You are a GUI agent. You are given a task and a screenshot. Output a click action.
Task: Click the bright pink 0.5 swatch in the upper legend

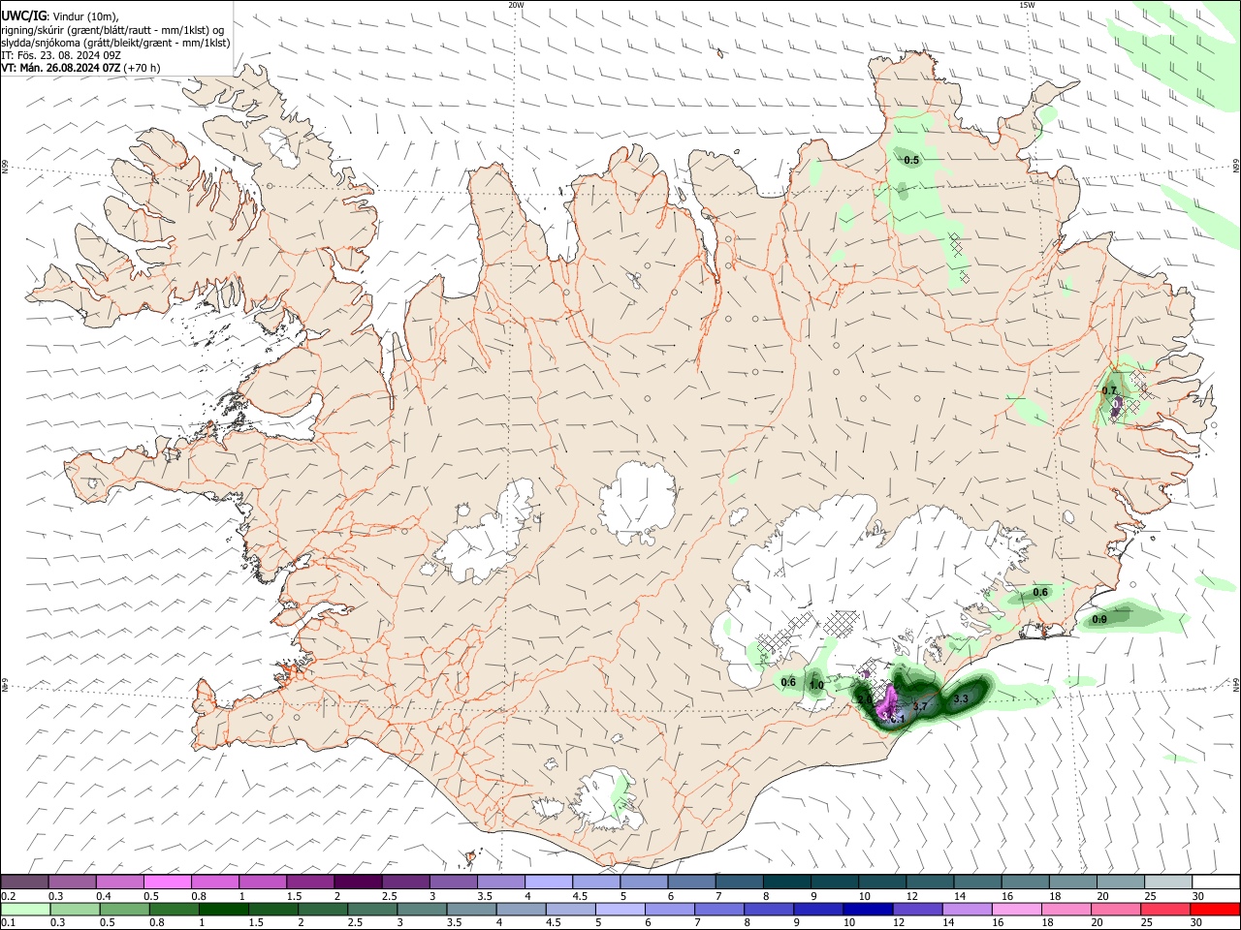click(x=167, y=882)
